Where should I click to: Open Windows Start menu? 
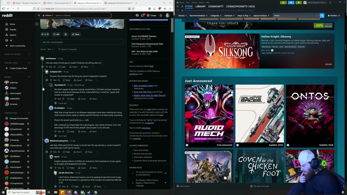(3, 192)
